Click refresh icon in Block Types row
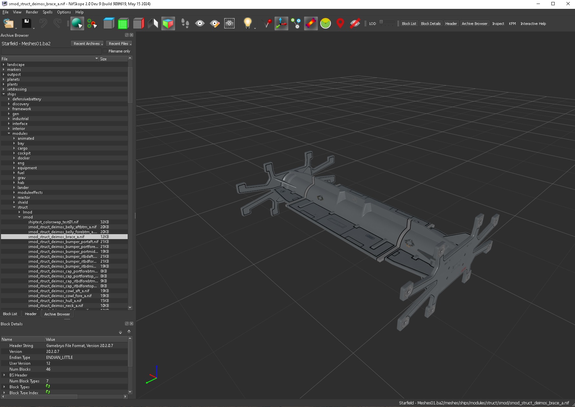575x407 pixels. (x=48, y=386)
